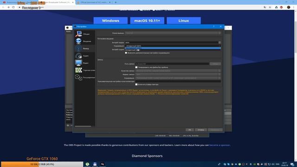This screenshot has width=297, height=167.
Task: Enable advanced encoder settings checkbox
Action: click(x=126, y=53)
